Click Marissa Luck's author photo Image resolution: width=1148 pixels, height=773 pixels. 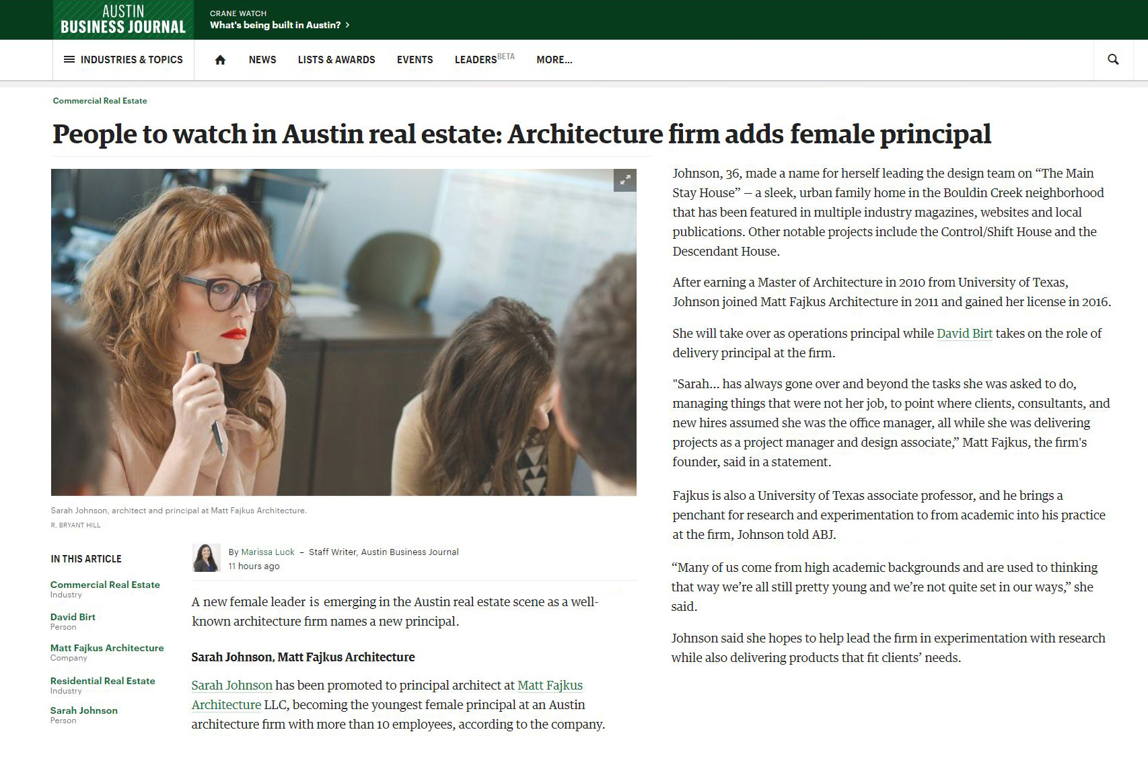point(207,558)
